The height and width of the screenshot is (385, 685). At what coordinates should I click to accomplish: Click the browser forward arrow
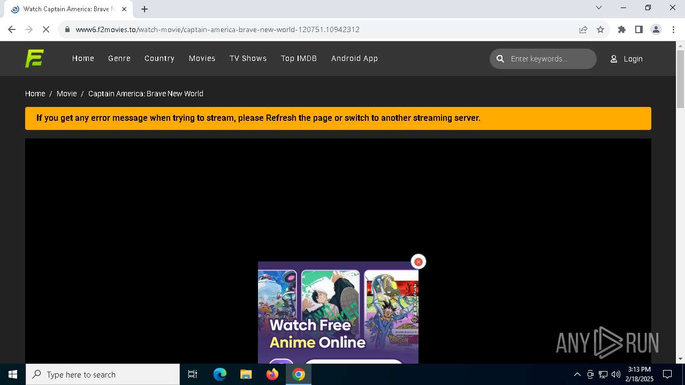pyautogui.click(x=29, y=29)
